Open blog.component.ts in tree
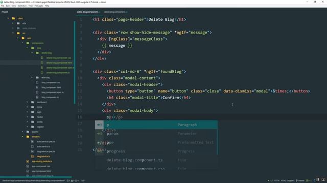Image resolution: width=327 pixels, height=183 pixels. (x=50, y=97)
